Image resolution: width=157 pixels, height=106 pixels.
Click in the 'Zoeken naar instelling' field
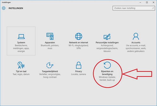(134, 8)
